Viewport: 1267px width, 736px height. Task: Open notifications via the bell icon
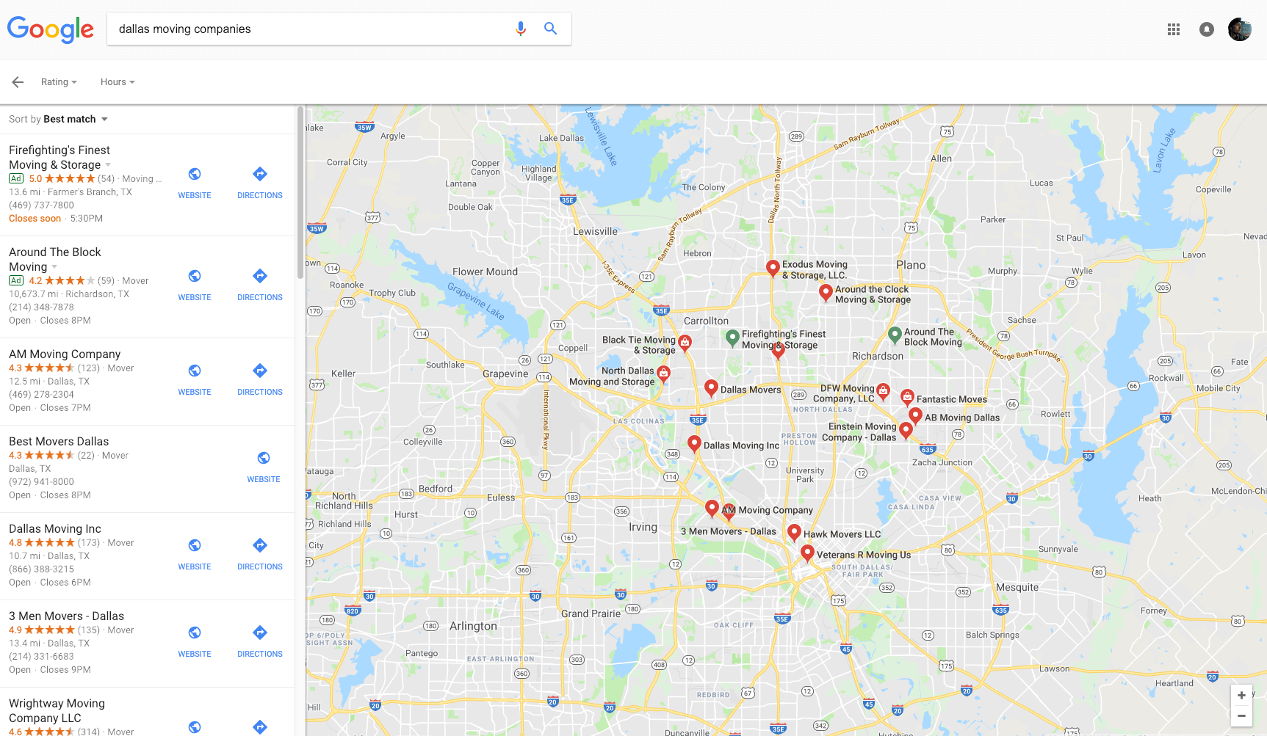point(1207,29)
